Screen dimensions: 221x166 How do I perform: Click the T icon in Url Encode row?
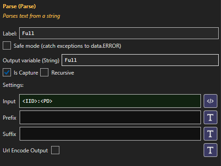pos(210,150)
